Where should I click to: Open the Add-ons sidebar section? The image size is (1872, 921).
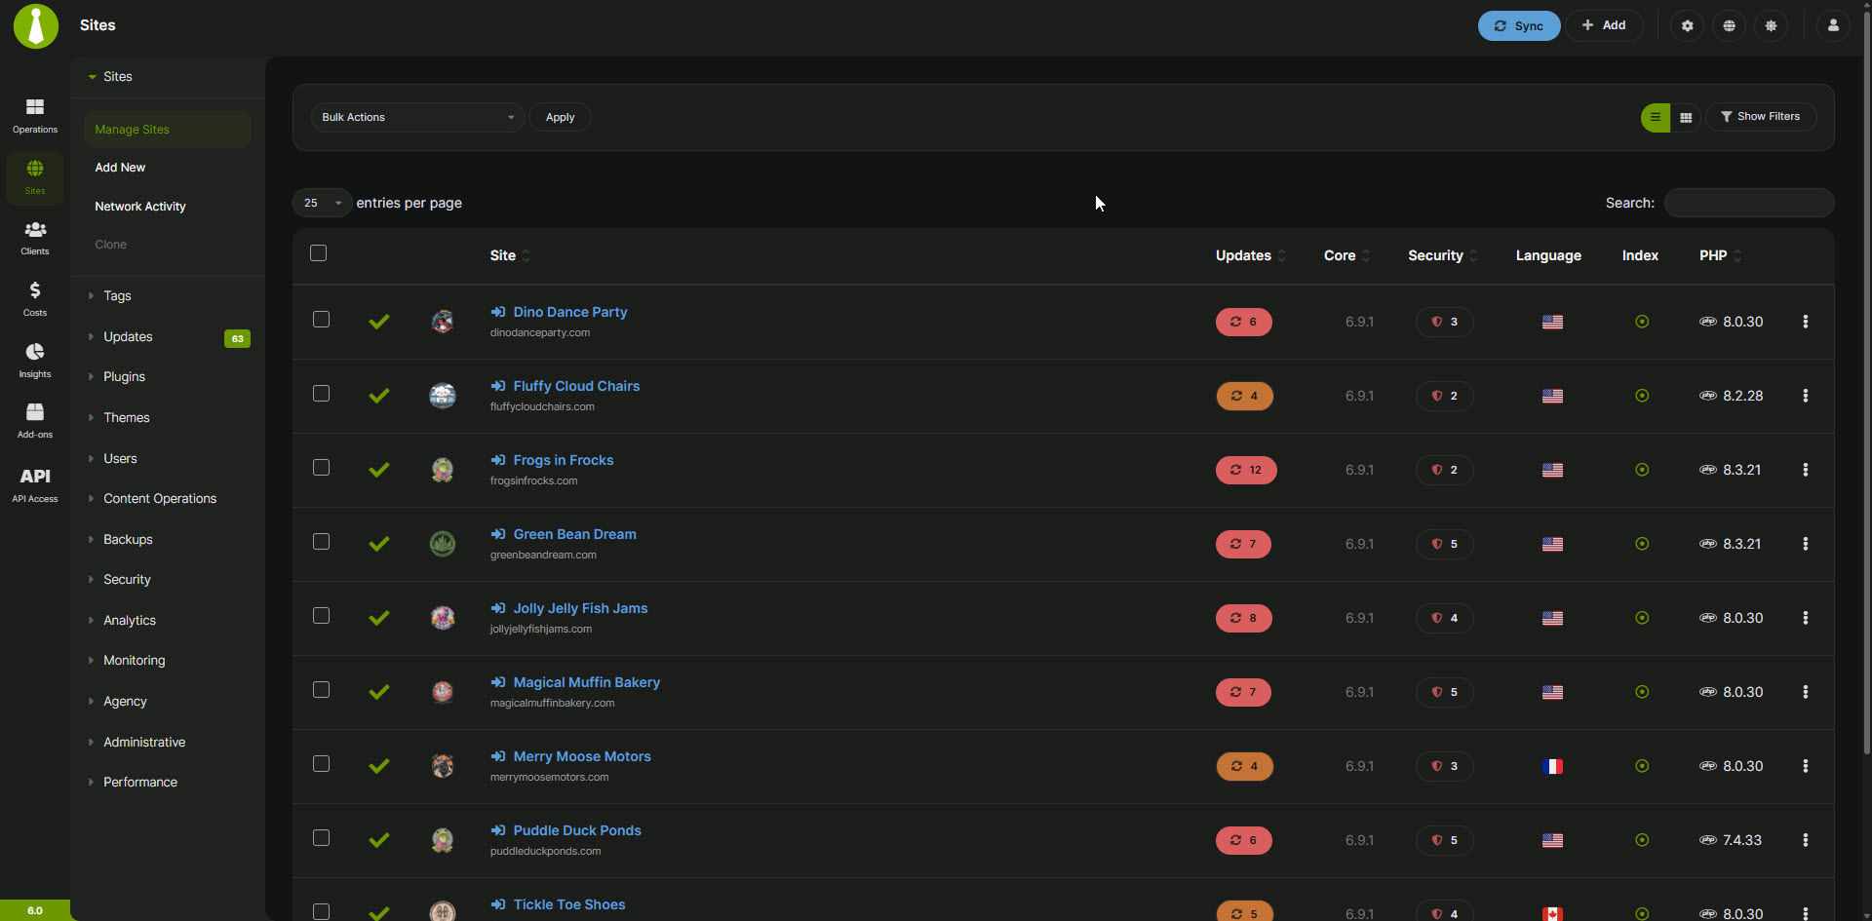point(34,420)
